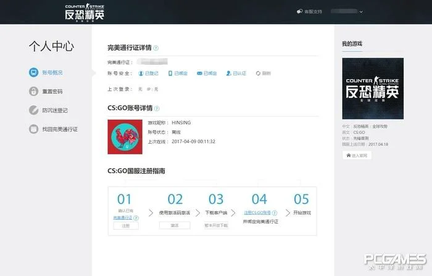Click 进入官网 enter official site button
This screenshot has width=432, height=276.
357,156
